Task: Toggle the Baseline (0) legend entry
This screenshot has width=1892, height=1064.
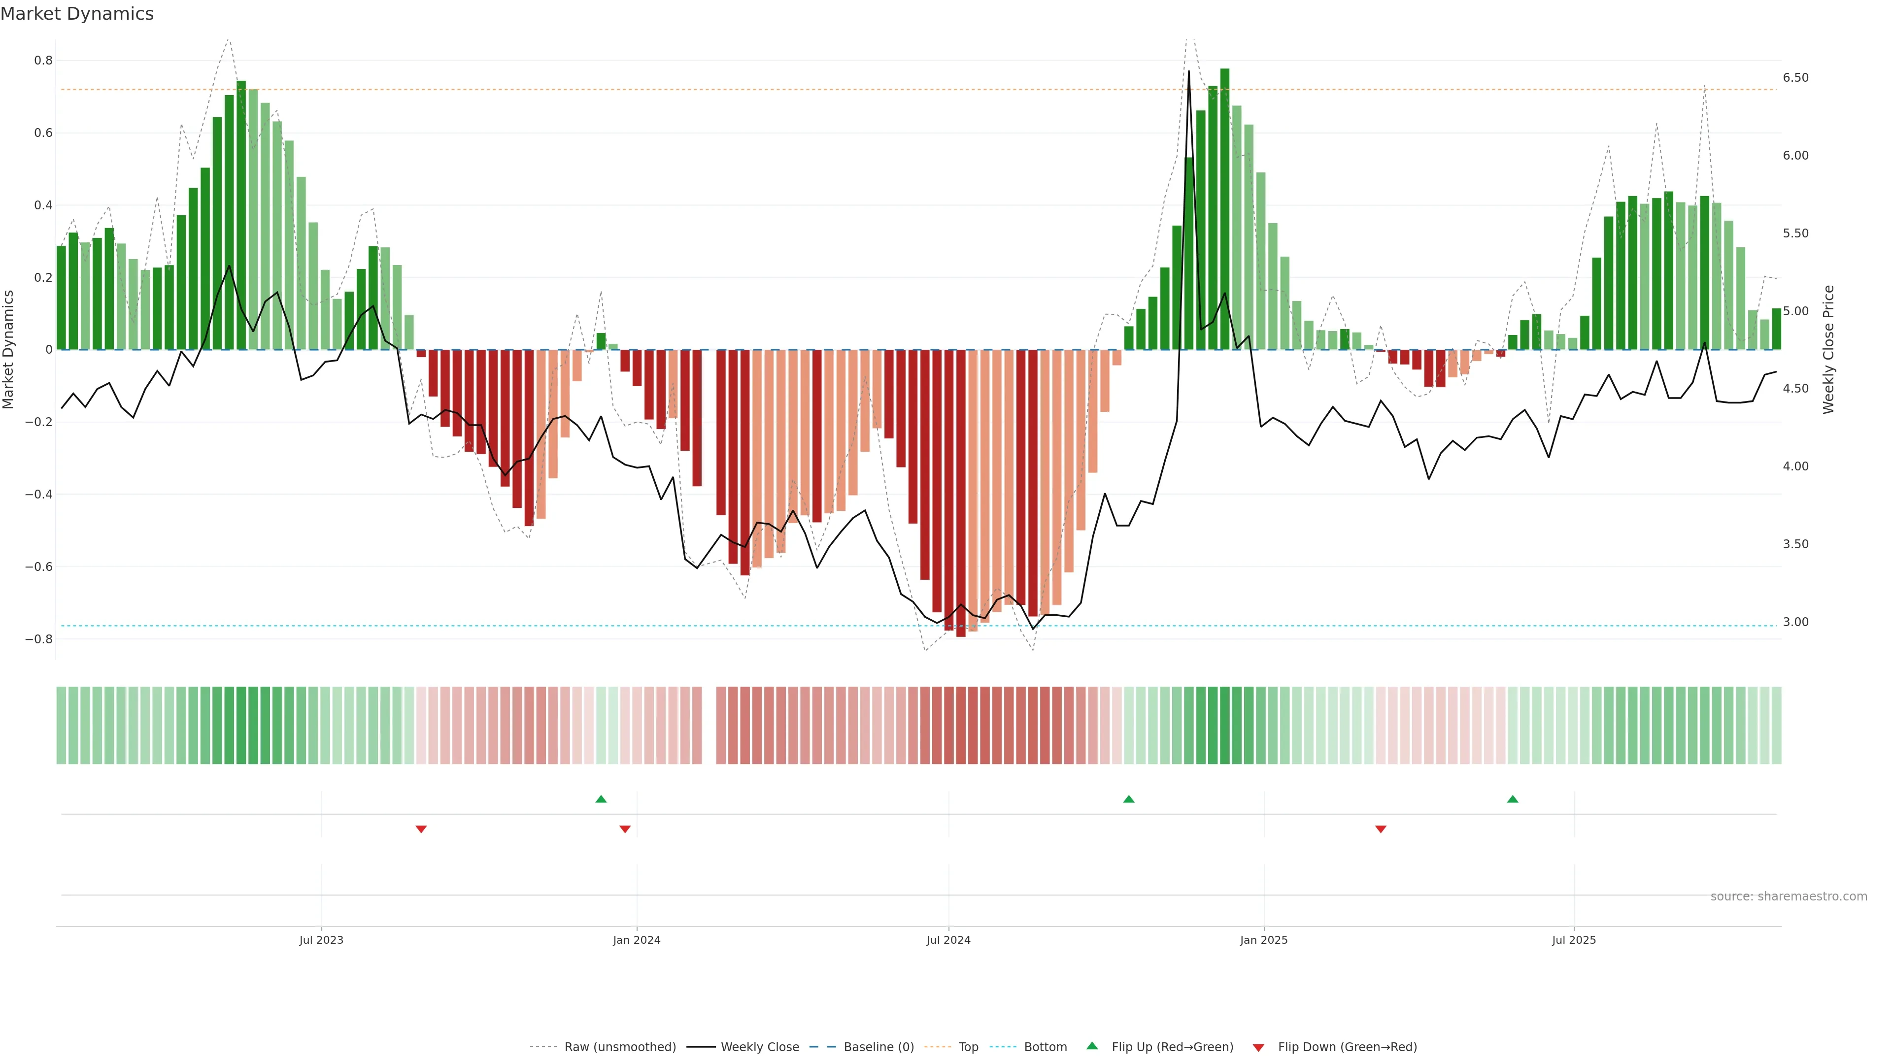Action: point(878,1047)
